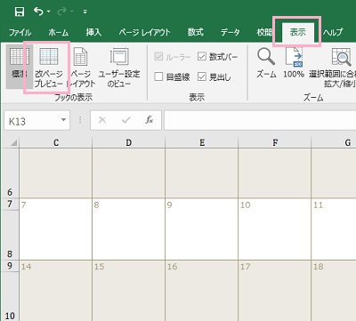Select row 6 header

tap(10, 173)
